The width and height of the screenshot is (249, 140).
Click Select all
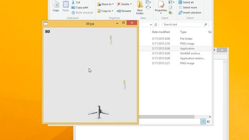coord(186,2)
